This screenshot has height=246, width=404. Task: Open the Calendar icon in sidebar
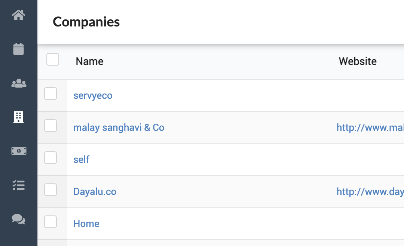pyautogui.click(x=19, y=48)
